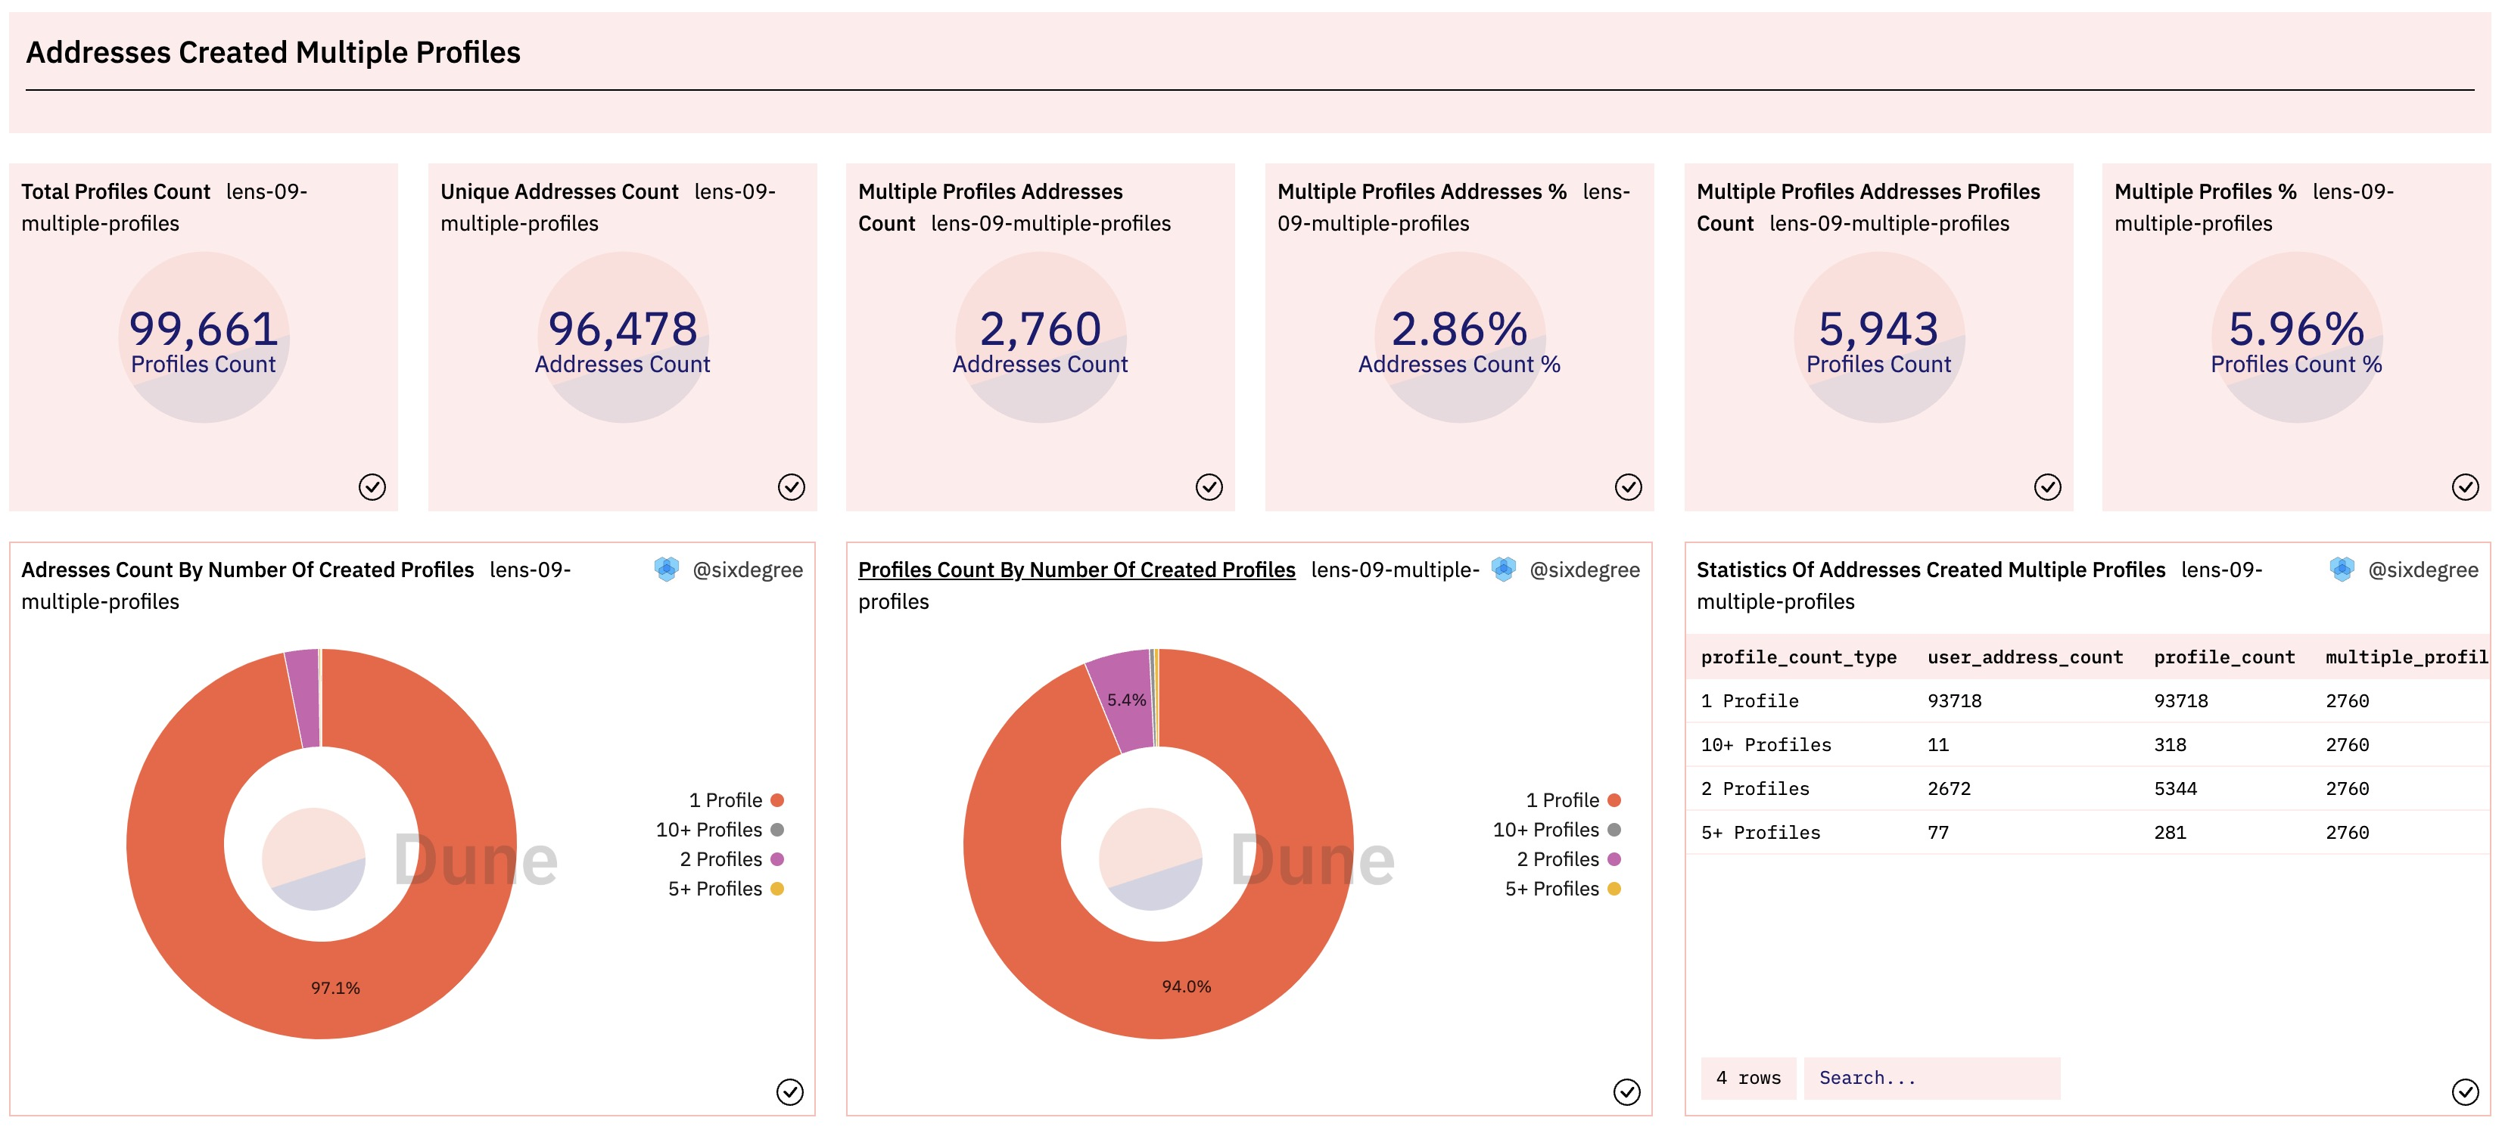The width and height of the screenshot is (2502, 1127).
Task: Sort table by user_address_count column header
Action: tap(2025, 657)
